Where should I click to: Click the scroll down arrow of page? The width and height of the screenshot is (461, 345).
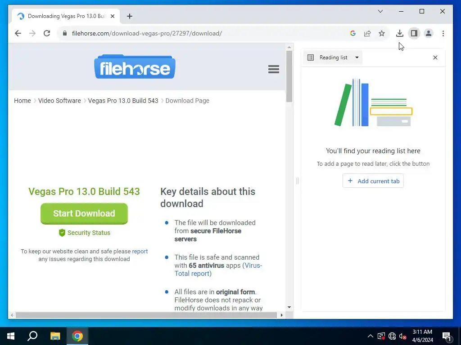point(289,307)
